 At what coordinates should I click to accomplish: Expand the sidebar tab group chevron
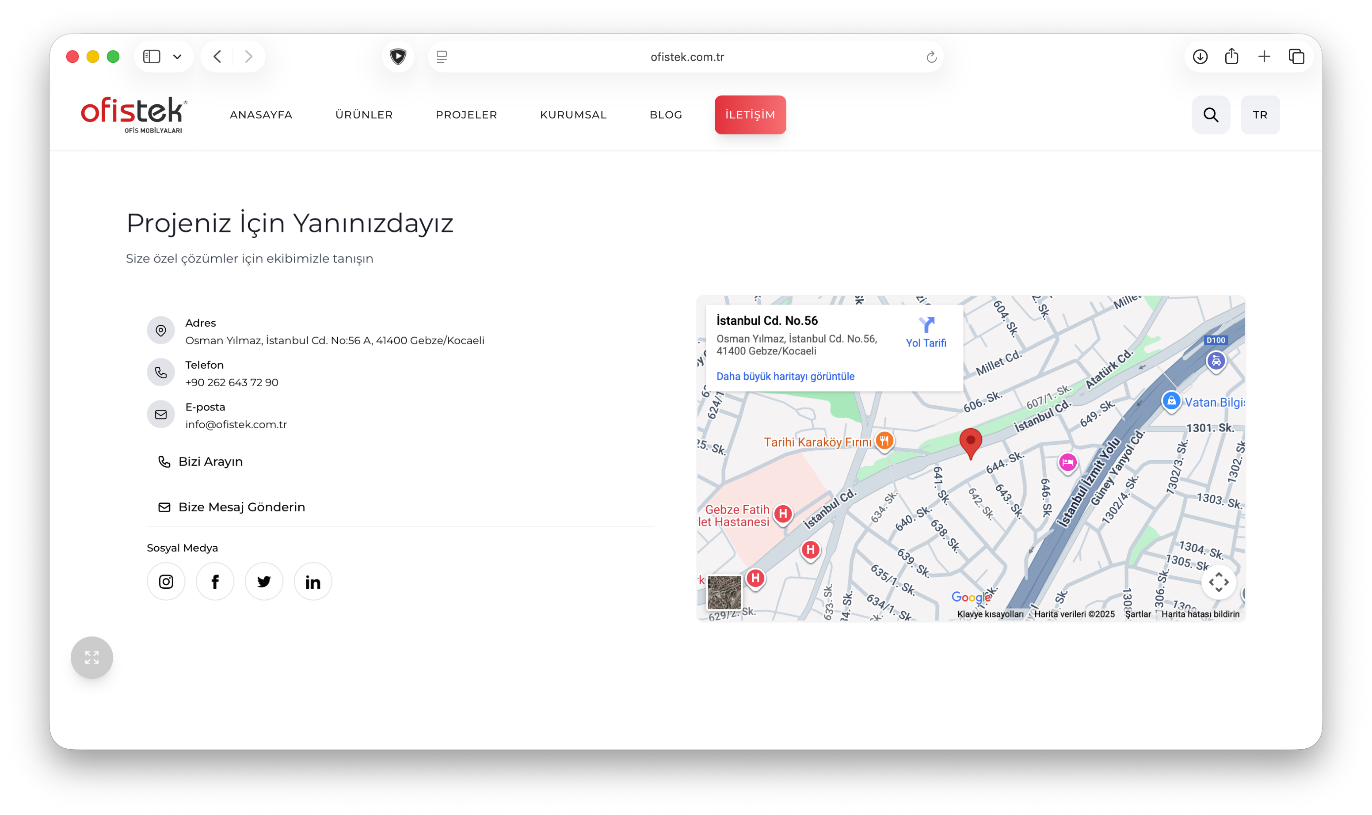[x=177, y=57]
